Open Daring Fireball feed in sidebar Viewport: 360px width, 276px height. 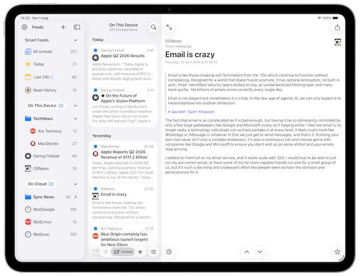point(51,156)
